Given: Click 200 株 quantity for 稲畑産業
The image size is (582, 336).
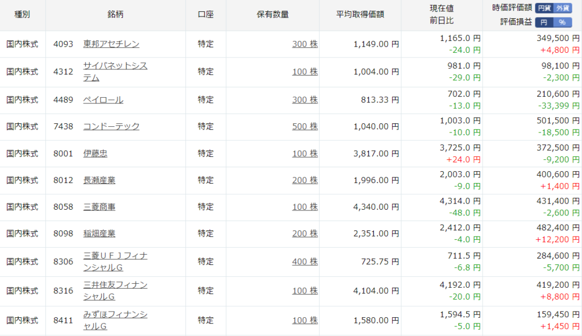Looking at the screenshot, I should pos(305,234).
